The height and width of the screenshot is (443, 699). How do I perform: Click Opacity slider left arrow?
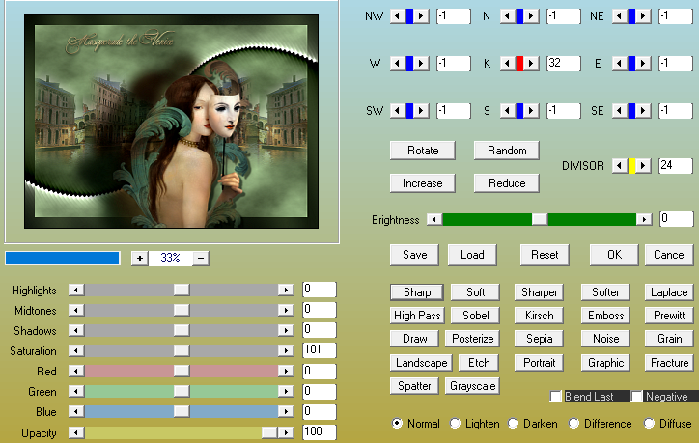pos(76,432)
